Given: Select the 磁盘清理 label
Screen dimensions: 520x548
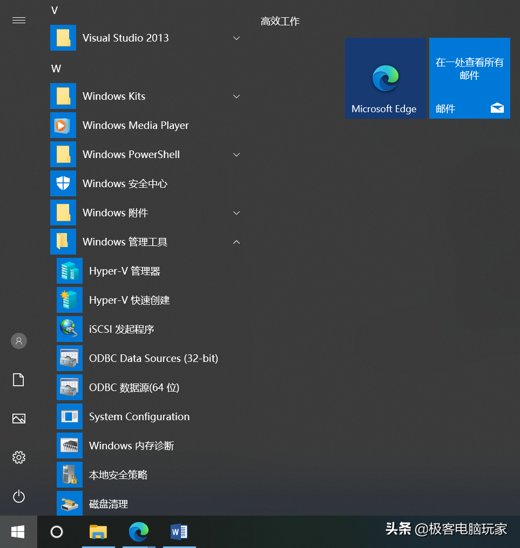Looking at the screenshot, I should point(109,504).
